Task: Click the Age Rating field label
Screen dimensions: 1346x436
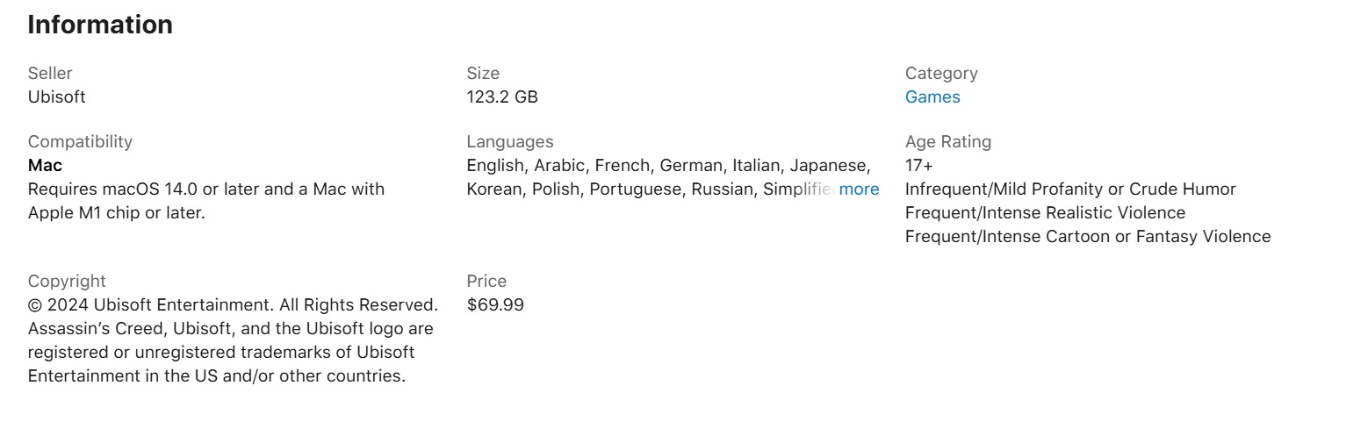Action: pyautogui.click(x=948, y=142)
